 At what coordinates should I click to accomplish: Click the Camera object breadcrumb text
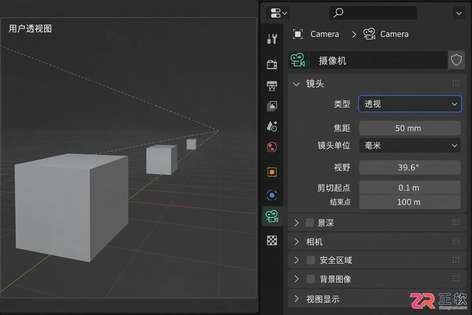point(324,34)
